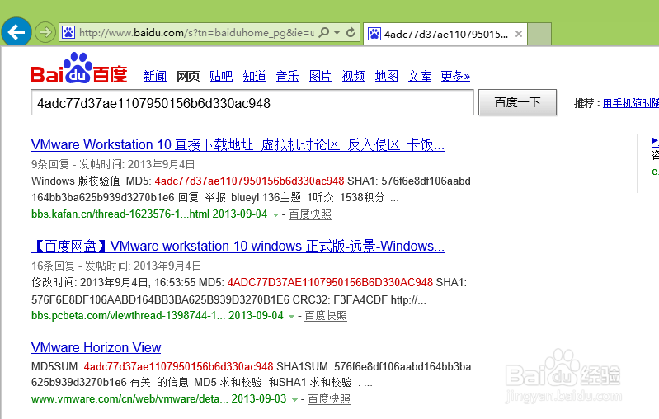Click the CRC32: F3FA4CDF text
659x419 pixels.
coord(340,300)
